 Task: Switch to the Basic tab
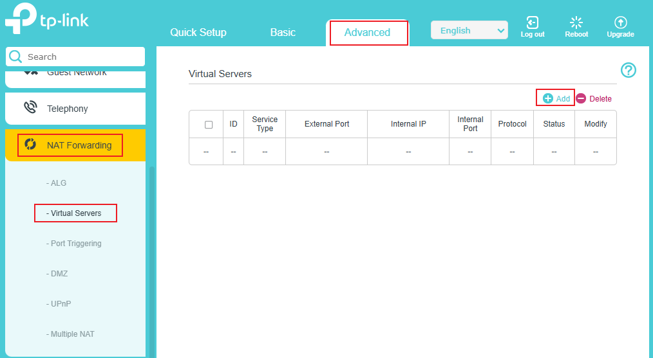point(283,32)
